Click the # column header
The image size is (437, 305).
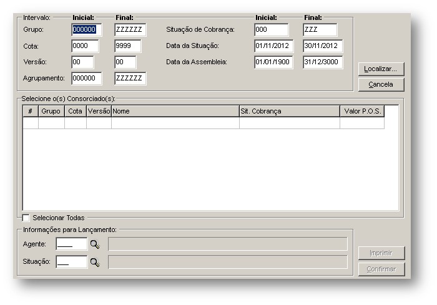pos(31,111)
